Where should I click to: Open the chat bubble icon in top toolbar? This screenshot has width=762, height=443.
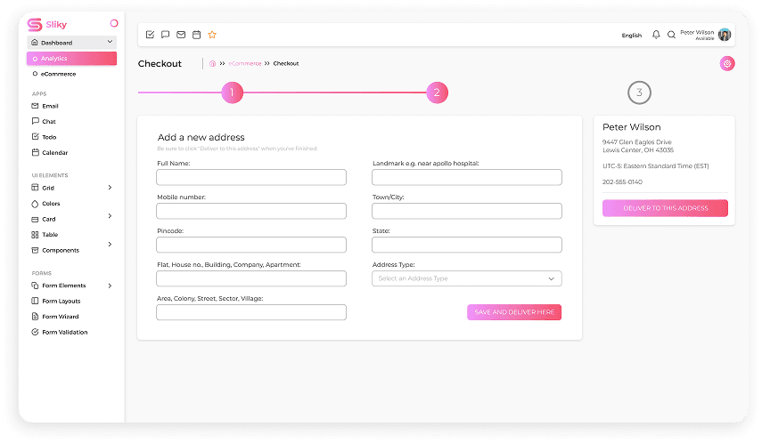point(165,35)
